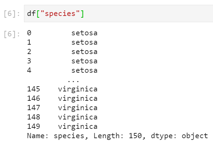Click output row 0 setosa
This screenshot has width=213, height=142.
[62, 33]
